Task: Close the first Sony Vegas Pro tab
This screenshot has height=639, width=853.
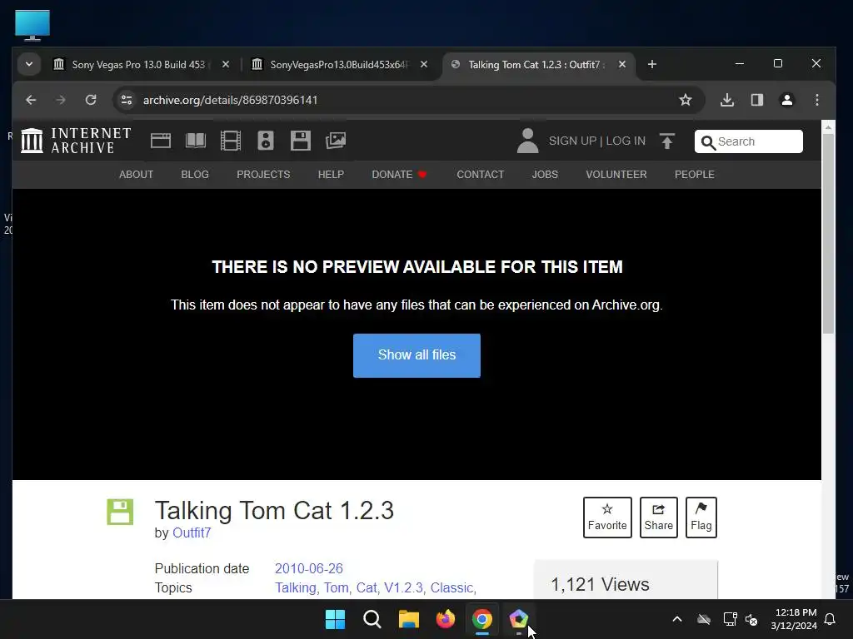Action: pos(226,65)
